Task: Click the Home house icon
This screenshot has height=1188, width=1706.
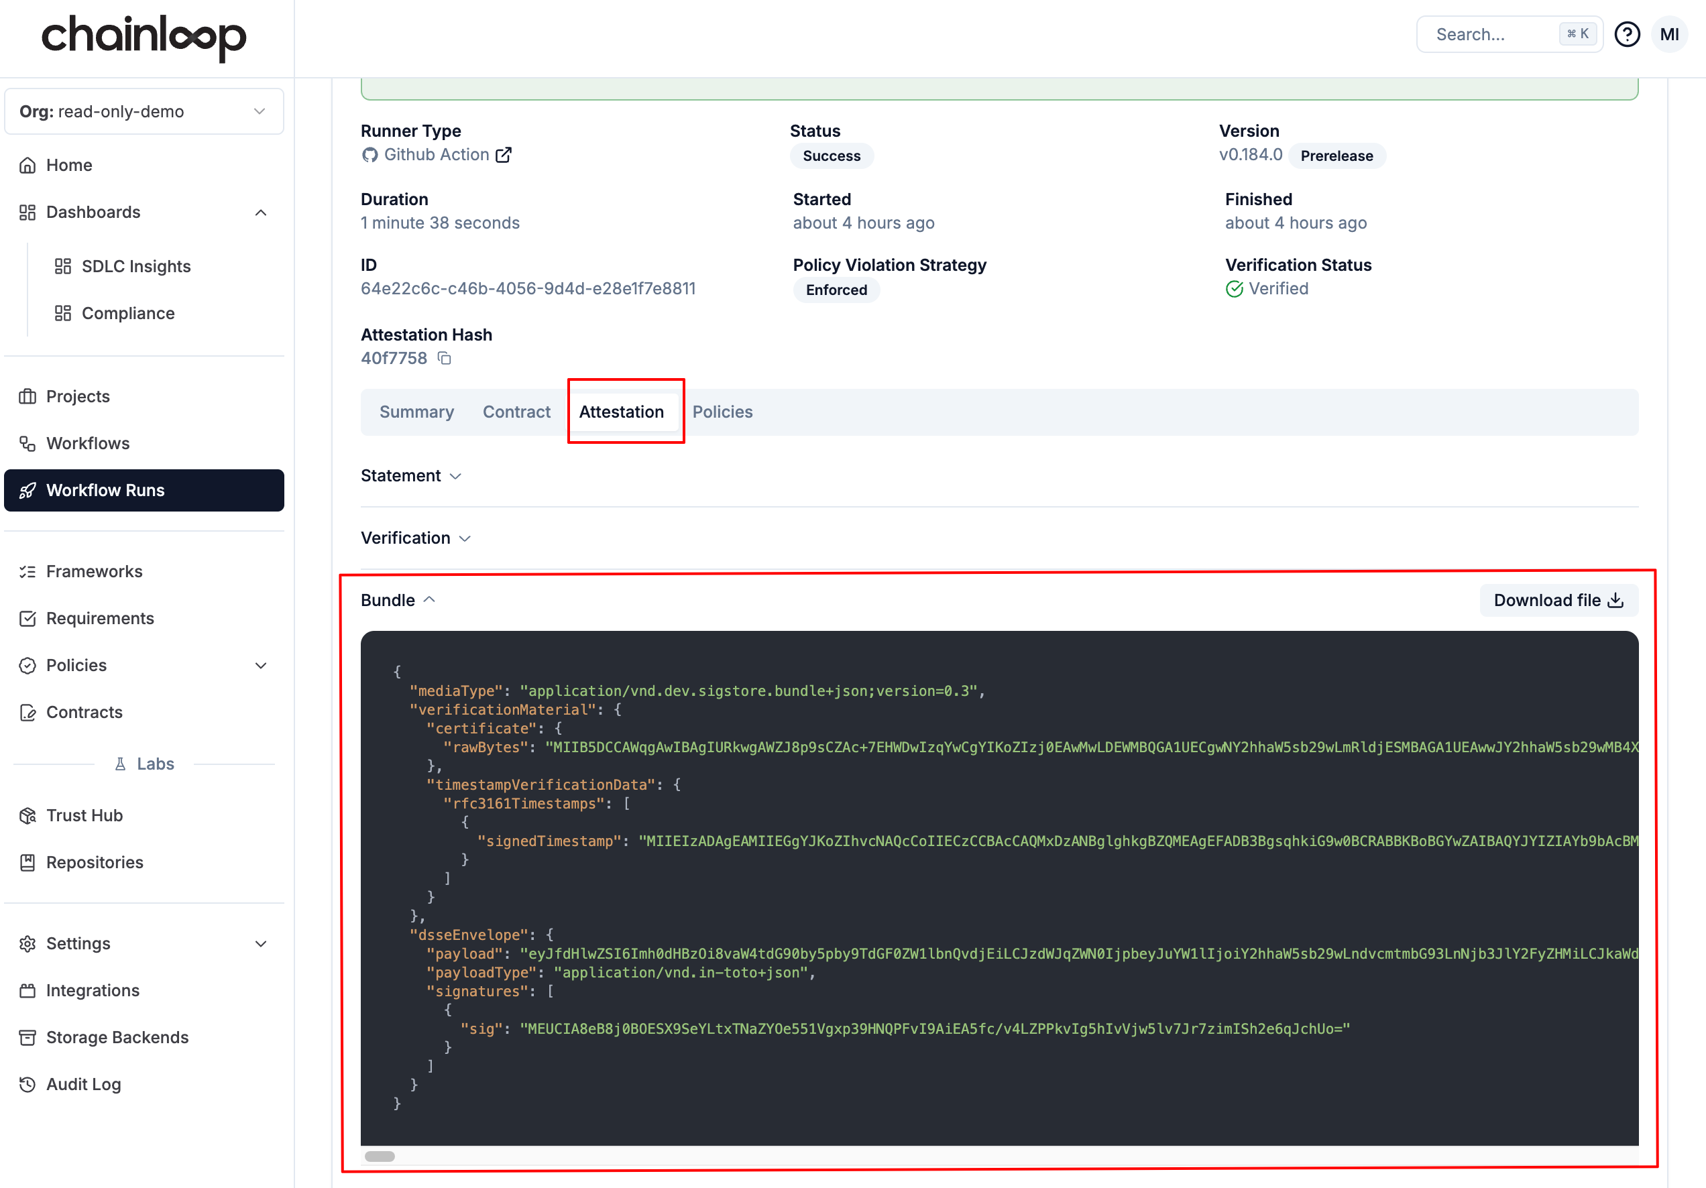Action: pos(27,165)
